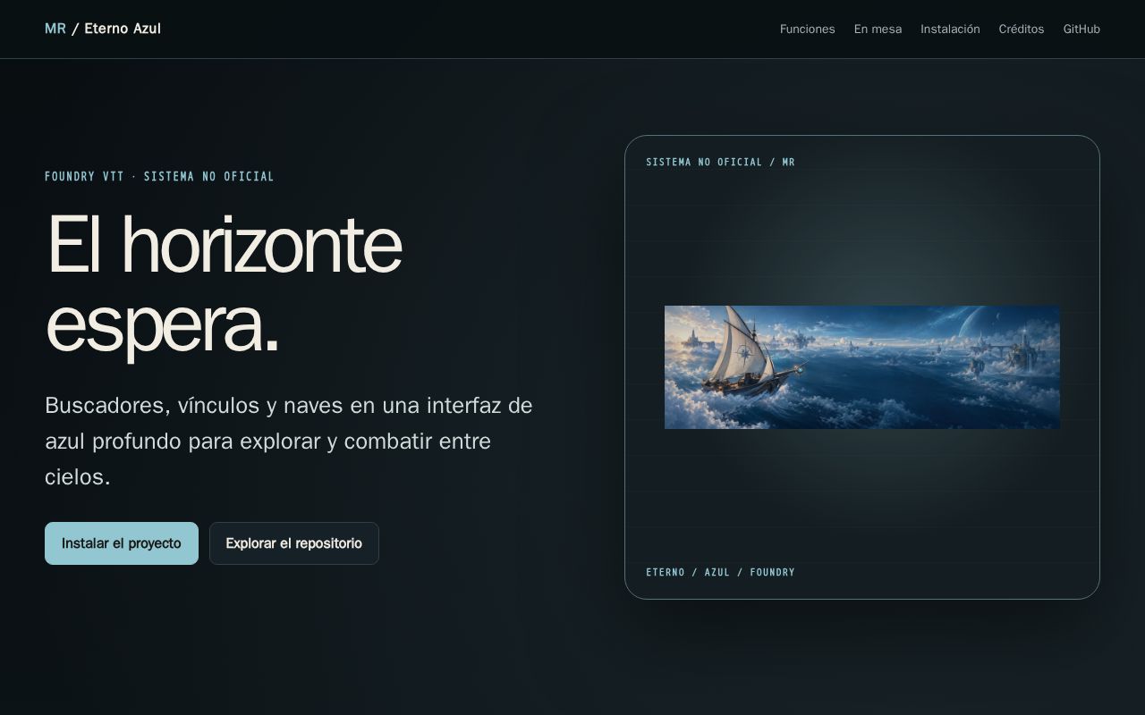
Task: Select the FOUNDRY VTT · SISTEMA NO OFICIAL label
Action: (x=159, y=177)
